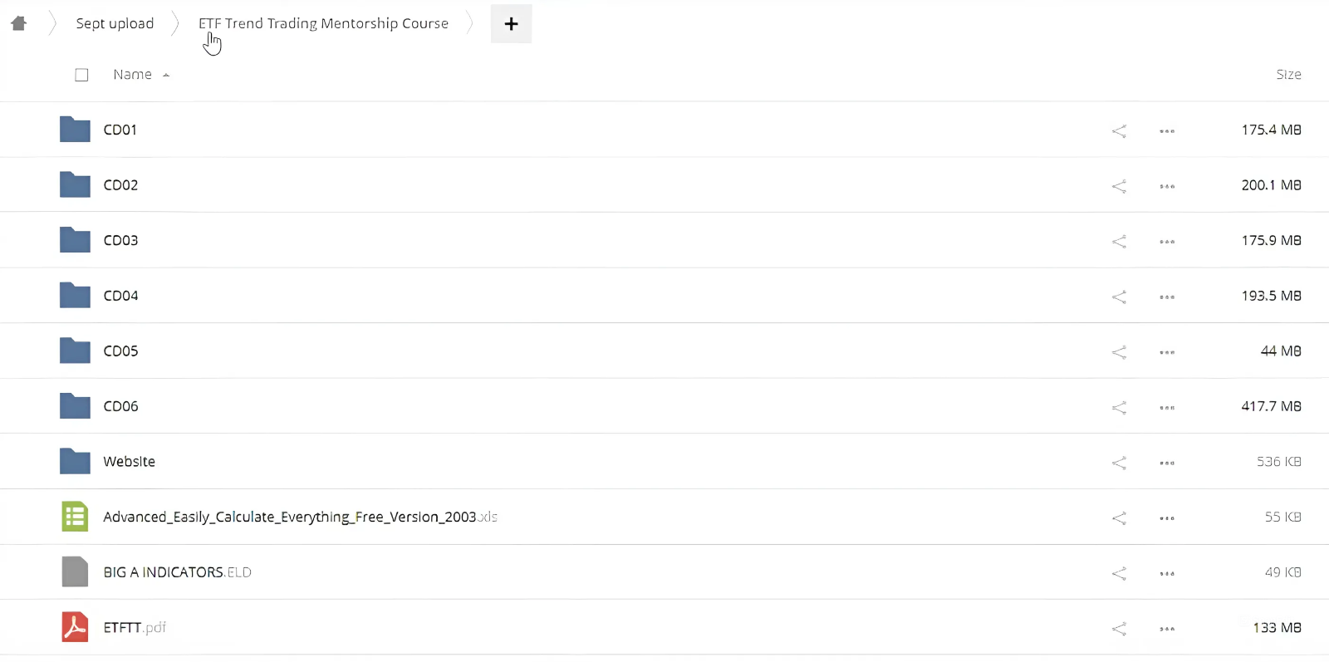Click the 175.4 MB size value

tap(1271, 130)
